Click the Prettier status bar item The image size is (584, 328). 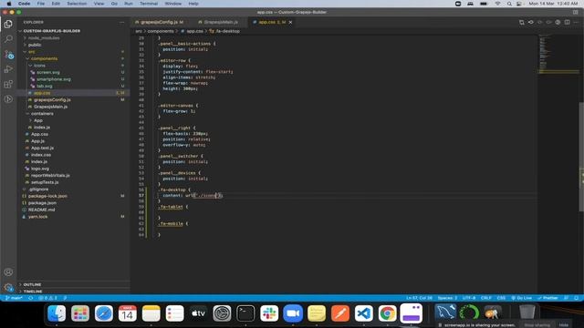[547, 298]
